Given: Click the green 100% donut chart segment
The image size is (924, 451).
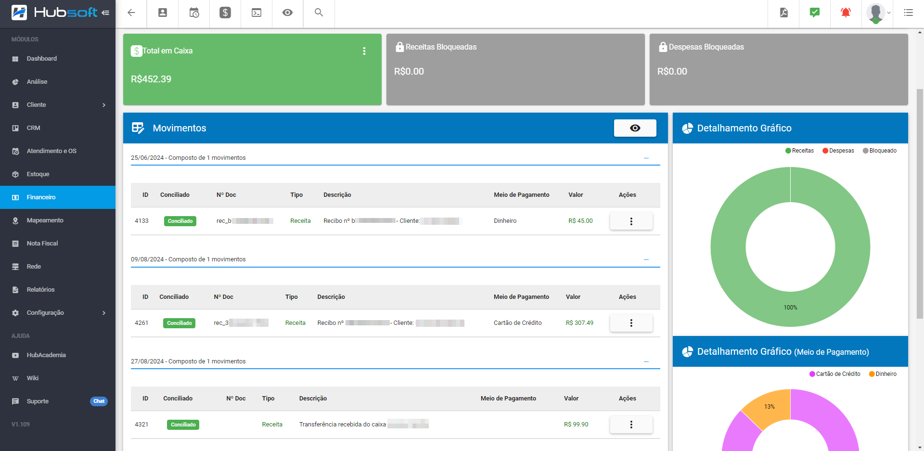Looking at the screenshot, I should (x=790, y=308).
